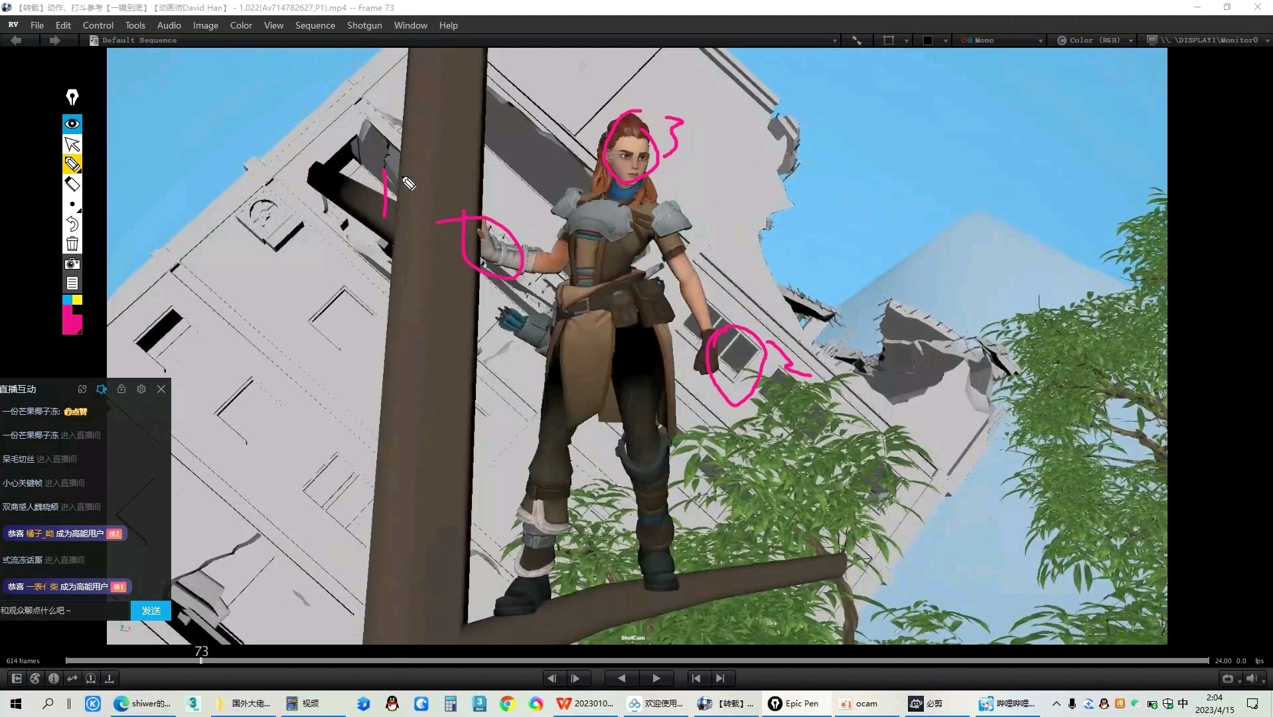The image size is (1273, 717).
Task: Open the Edit menu
Action: pos(63,25)
